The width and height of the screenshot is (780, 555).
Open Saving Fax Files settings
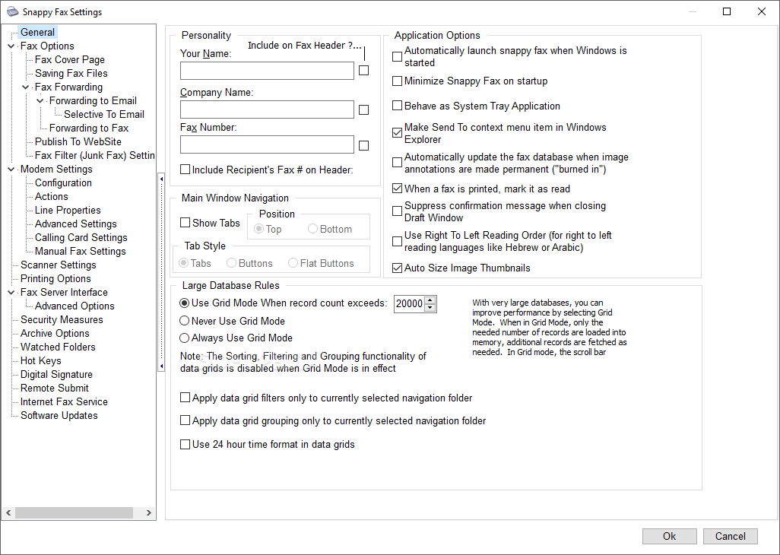pyautogui.click(x=71, y=73)
